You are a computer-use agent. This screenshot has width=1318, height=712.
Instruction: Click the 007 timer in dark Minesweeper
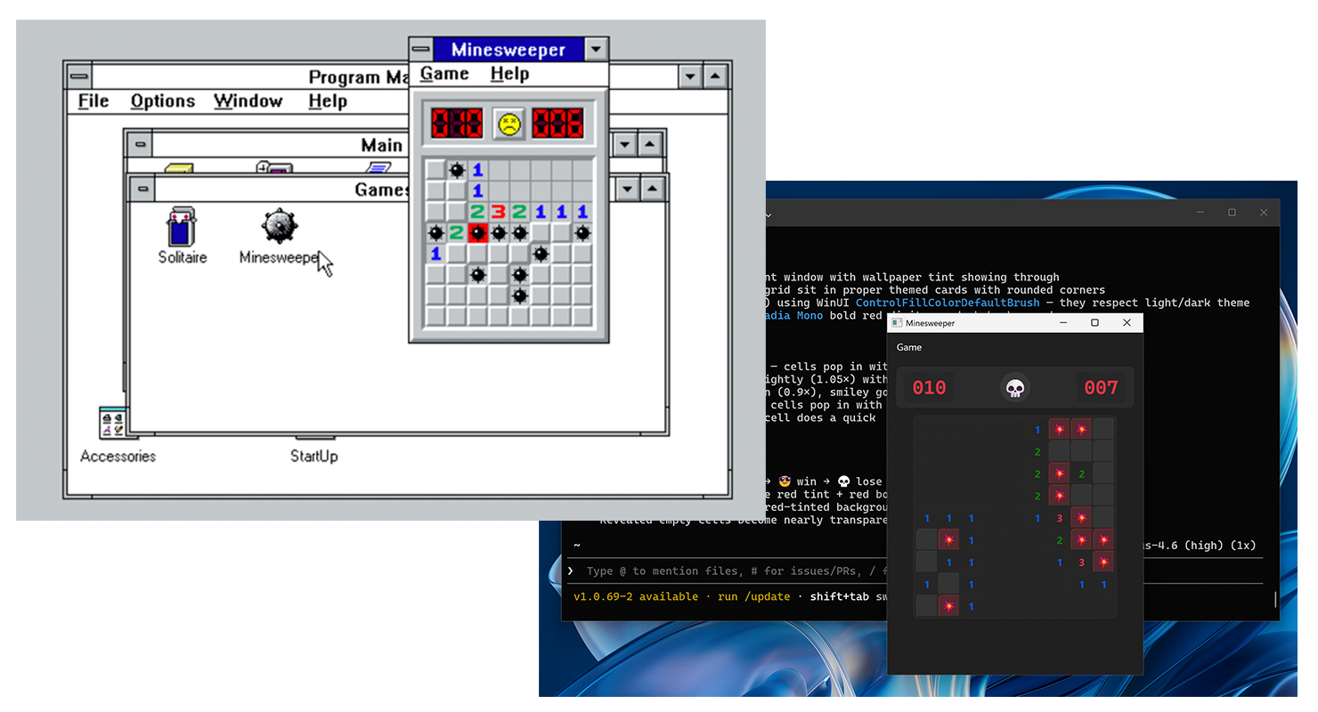[1101, 388]
